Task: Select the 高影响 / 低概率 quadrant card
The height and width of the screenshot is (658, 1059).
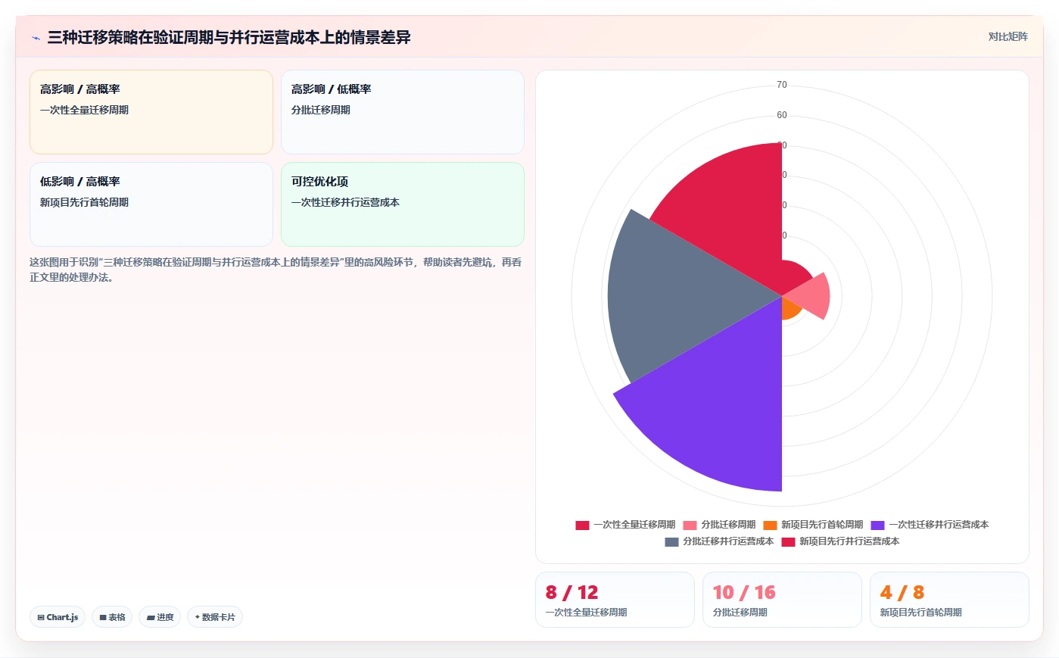Action: tap(403, 112)
